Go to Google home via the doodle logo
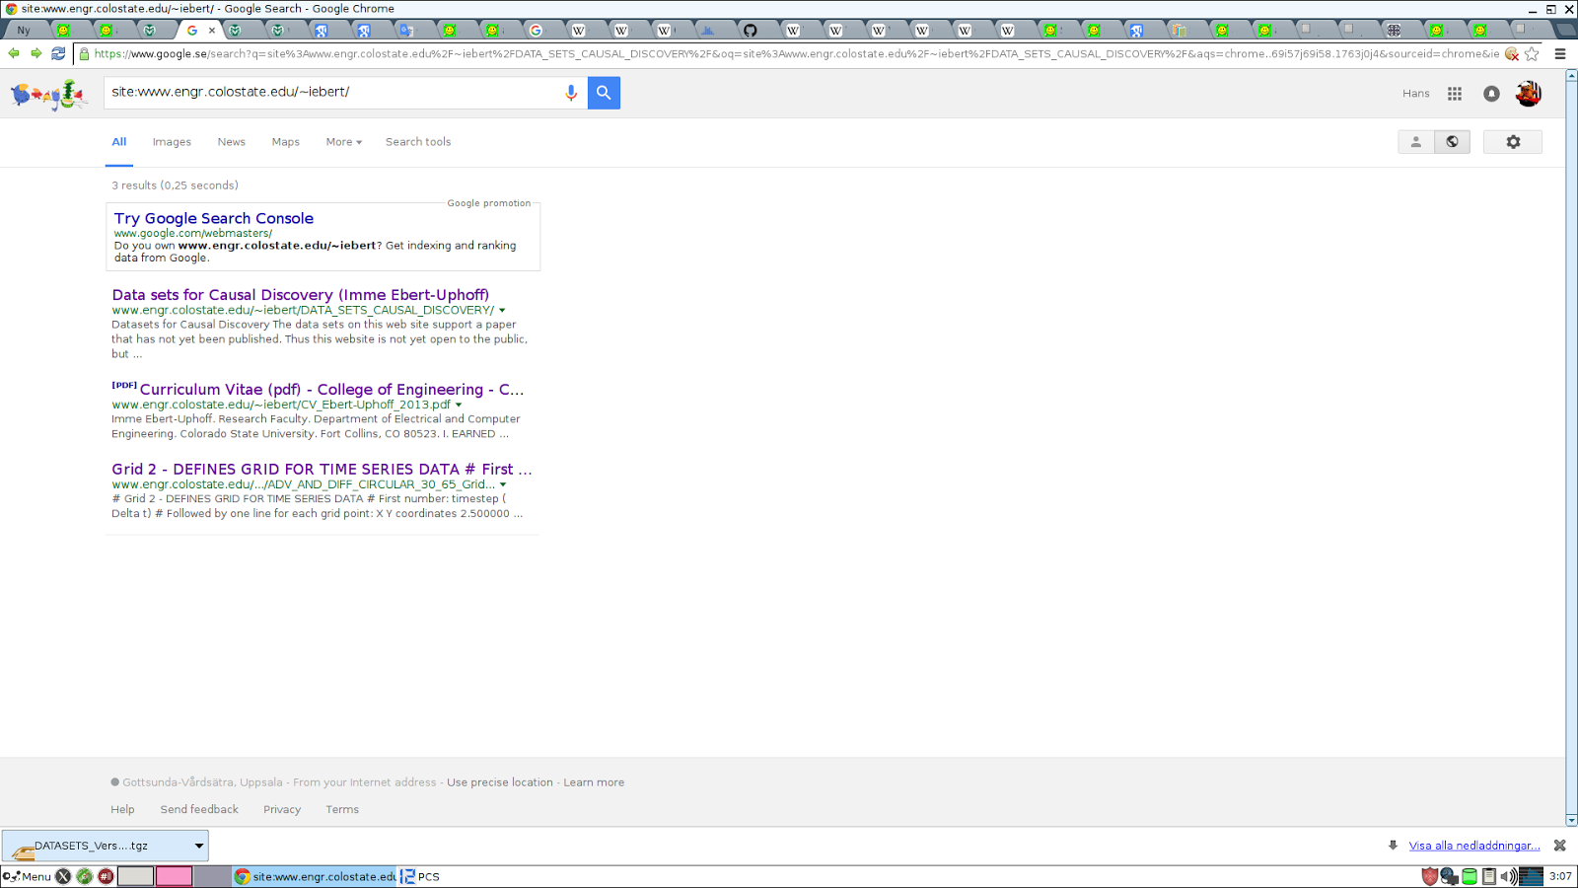 [x=48, y=95]
